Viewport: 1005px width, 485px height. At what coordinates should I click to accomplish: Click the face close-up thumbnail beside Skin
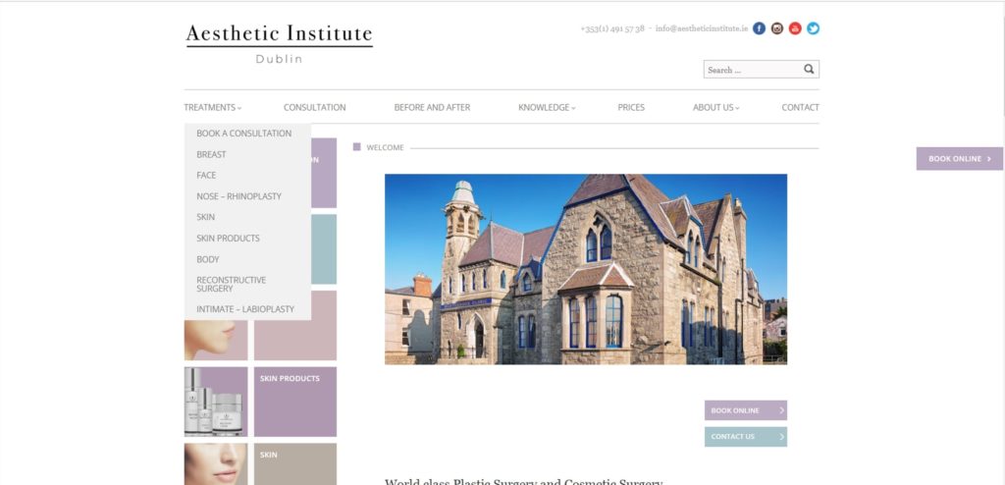(216, 463)
